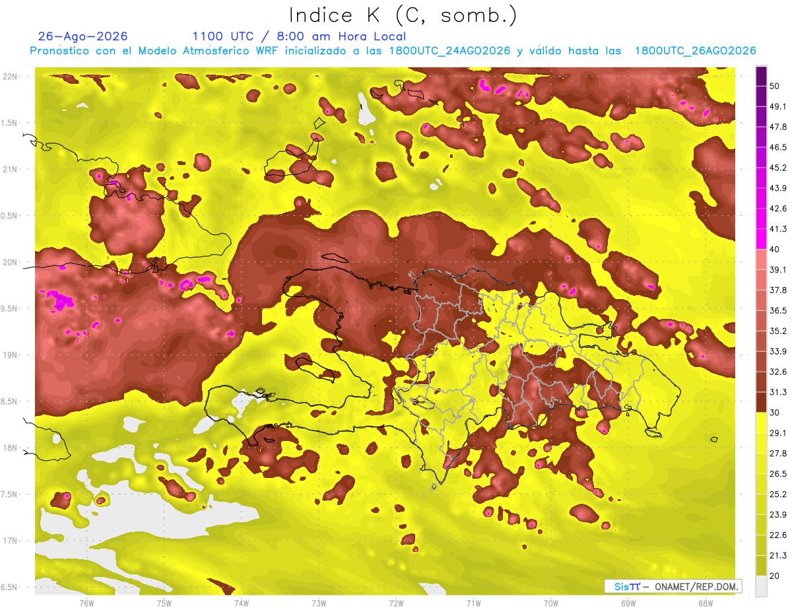This screenshot has width=792, height=612.
Task: Click the '36.5' colorbar value
Action: [x=778, y=310]
